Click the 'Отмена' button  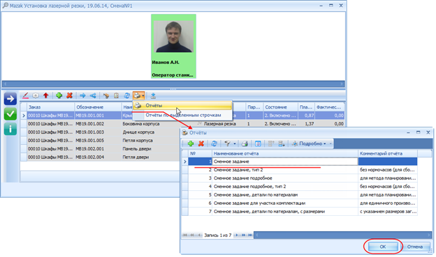pos(415,247)
